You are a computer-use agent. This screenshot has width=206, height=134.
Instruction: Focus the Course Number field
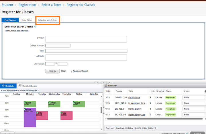click(x=58, y=46)
